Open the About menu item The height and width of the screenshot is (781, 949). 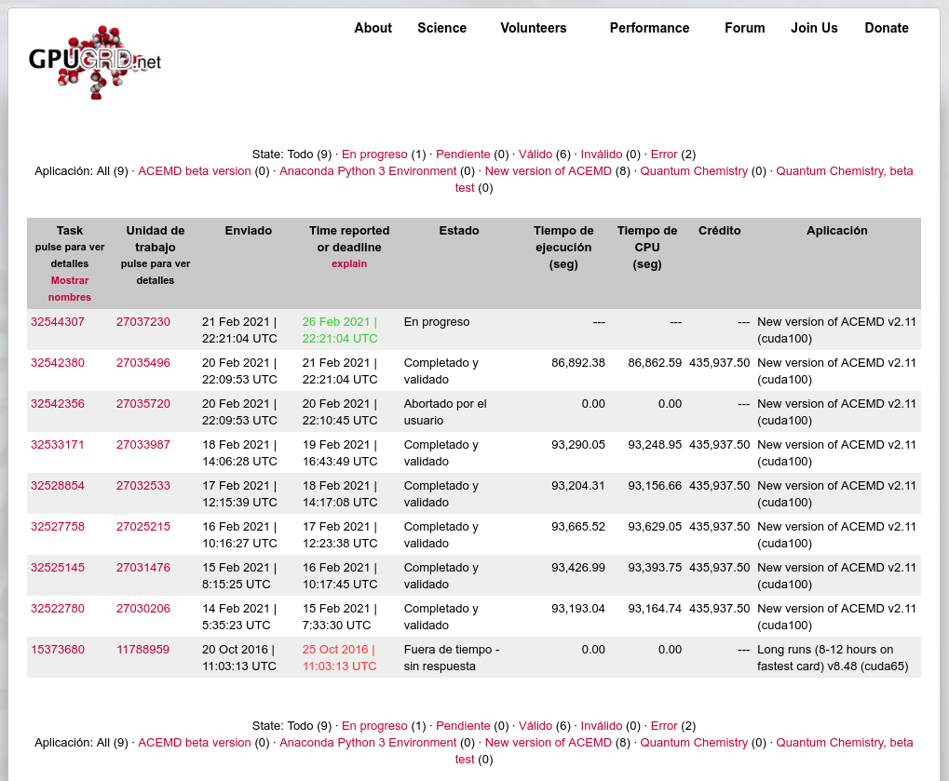373,28
